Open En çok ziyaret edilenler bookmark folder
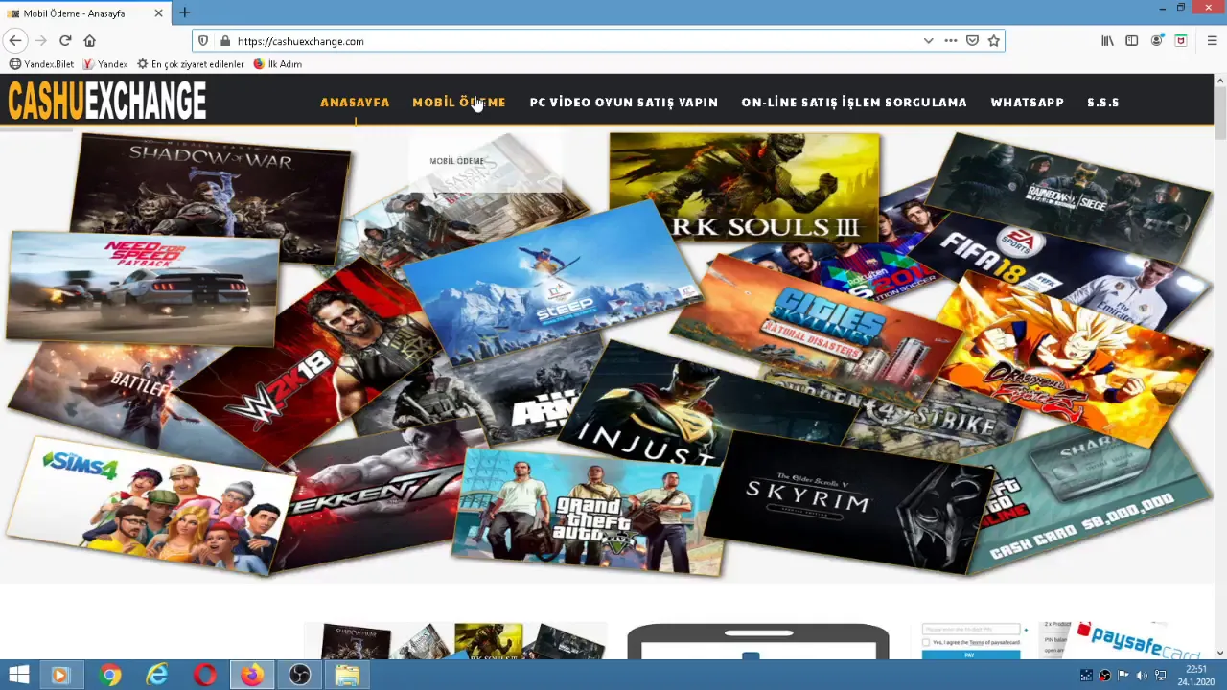This screenshot has height=690, width=1227. pos(191,64)
